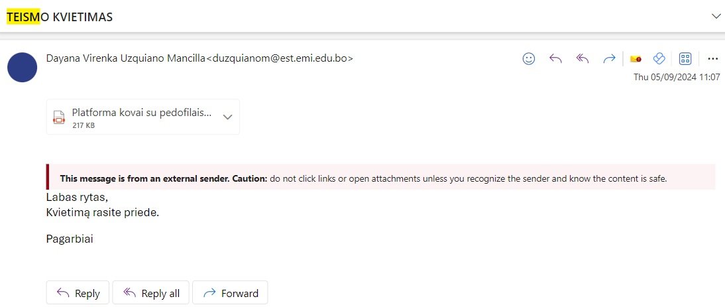Click the external sender caution banner

pos(363,178)
